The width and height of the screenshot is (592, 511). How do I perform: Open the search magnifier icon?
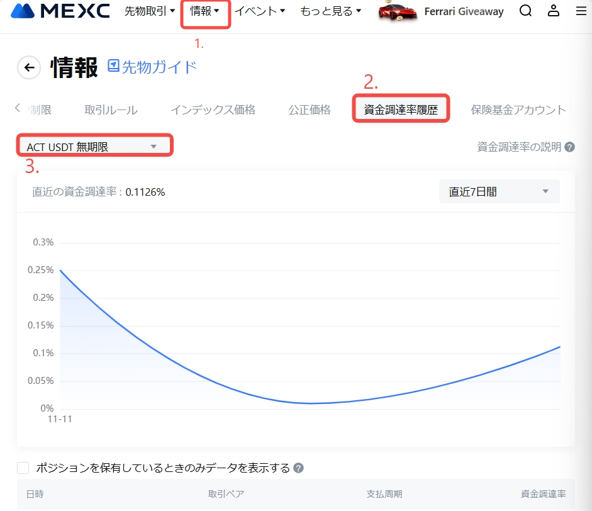point(525,11)
